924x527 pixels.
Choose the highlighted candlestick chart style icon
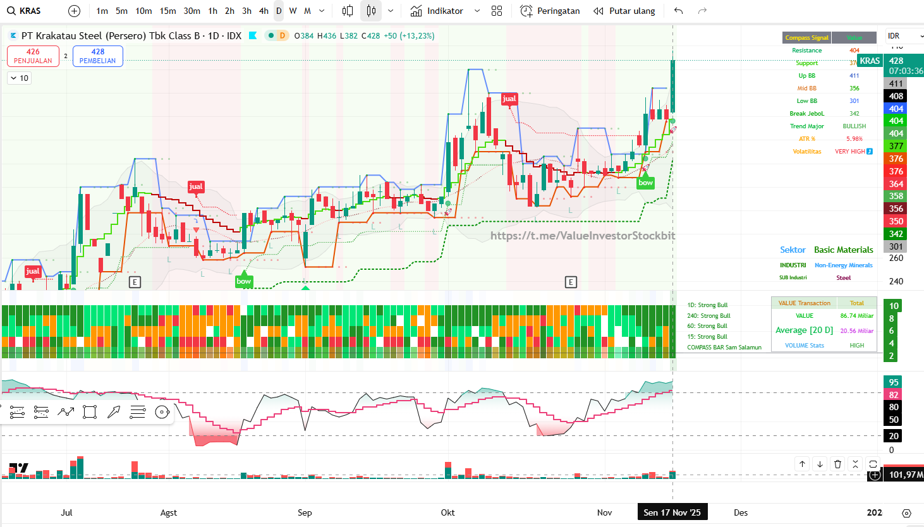[x=371, y=11]
